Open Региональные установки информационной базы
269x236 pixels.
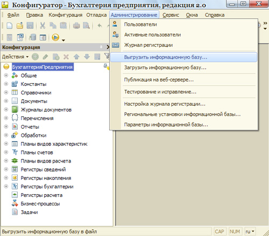[x=184, y=114]
